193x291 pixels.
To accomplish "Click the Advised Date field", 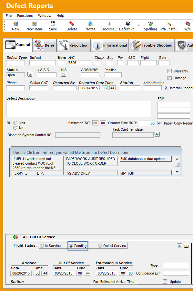I will (21, 273).
